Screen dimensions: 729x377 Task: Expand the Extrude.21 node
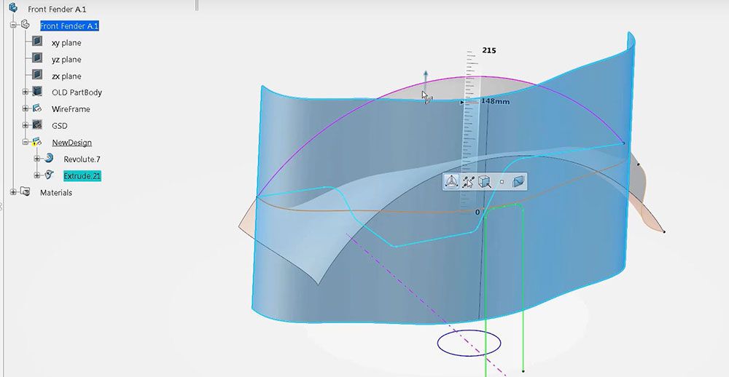37,175
